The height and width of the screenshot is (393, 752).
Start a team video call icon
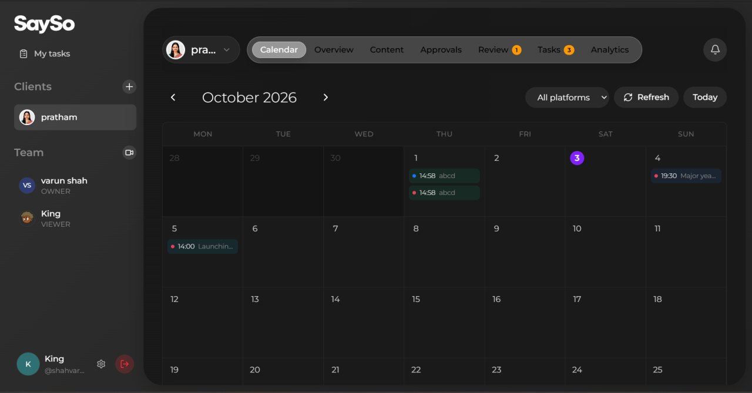point(129,152)
